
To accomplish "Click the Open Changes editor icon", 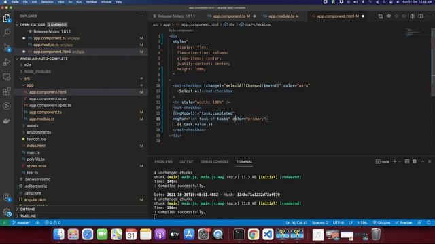I will 381,16.
